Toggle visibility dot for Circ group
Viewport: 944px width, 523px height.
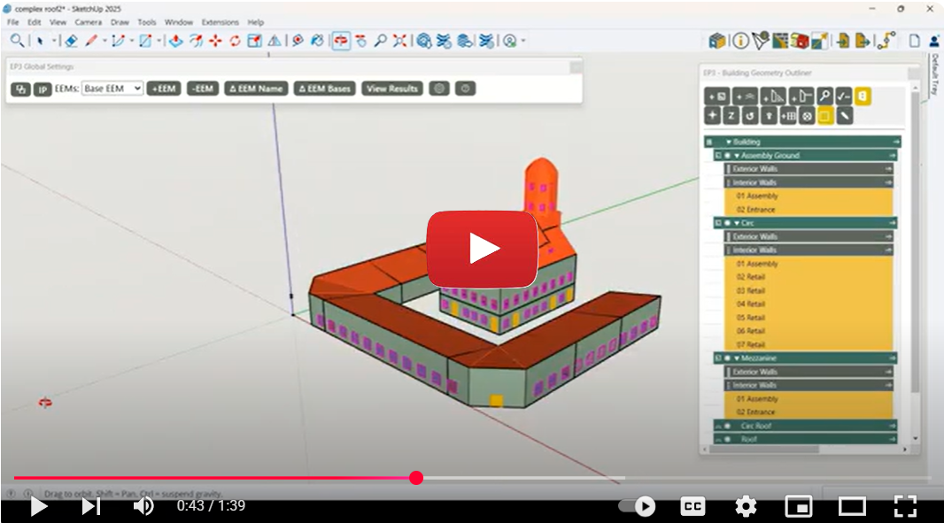tap(727, 223)
